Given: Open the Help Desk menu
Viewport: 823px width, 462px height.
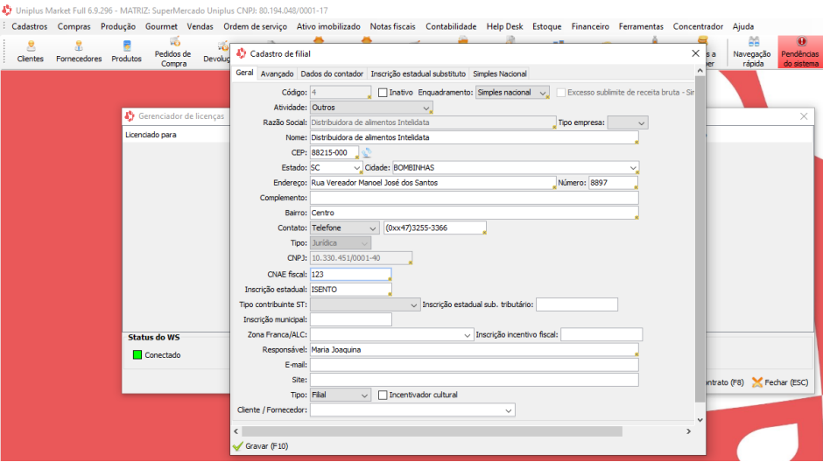Looking at the screenshot, I should click(504, 26).
